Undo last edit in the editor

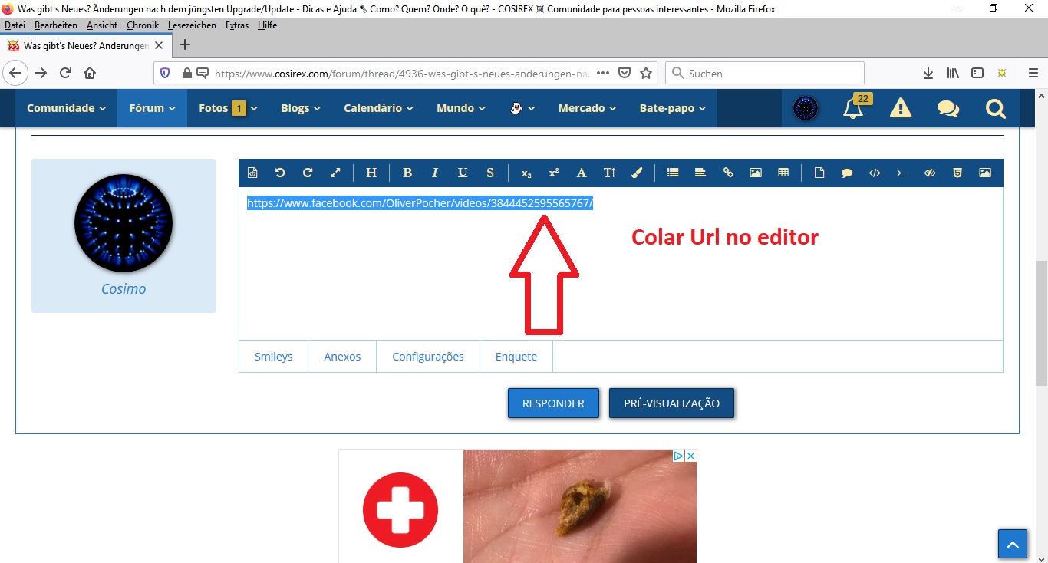click(x=280, y=173)
